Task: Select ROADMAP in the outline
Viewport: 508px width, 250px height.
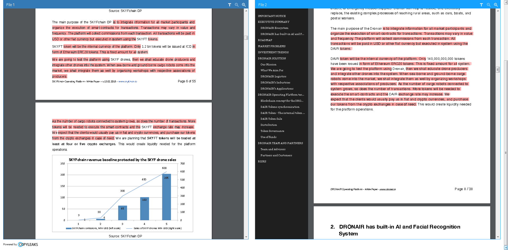Action: (x=265, y=40)
